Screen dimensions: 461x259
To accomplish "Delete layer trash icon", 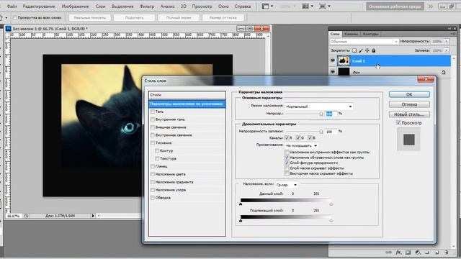I will click(x=447, y=253).
